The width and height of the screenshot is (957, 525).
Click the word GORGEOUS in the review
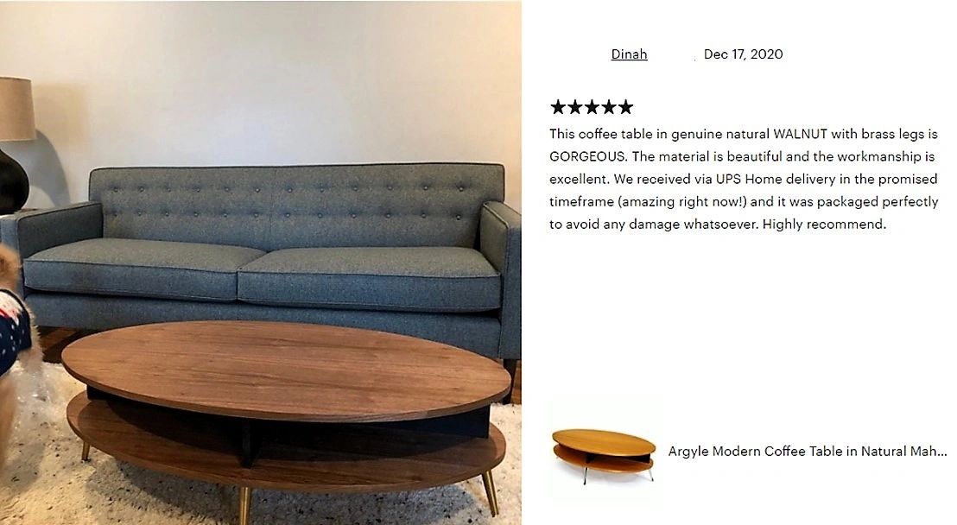click(587, 156)
